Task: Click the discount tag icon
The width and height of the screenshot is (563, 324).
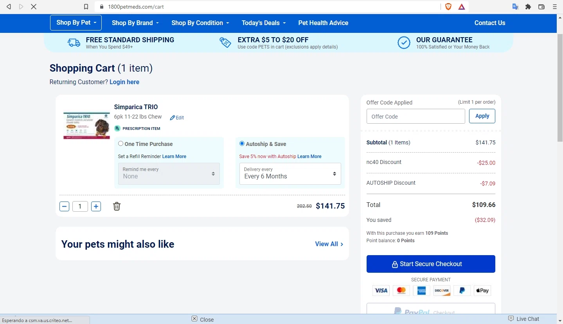Action: (225, 43)
